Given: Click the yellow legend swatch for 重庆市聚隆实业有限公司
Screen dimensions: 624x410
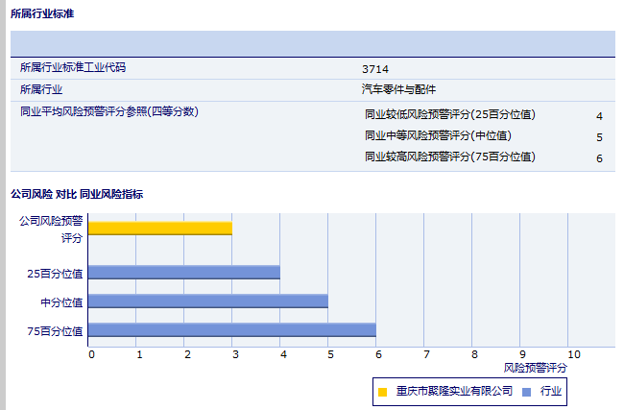Looking at the screenshot, I should (x=383, y=392).
